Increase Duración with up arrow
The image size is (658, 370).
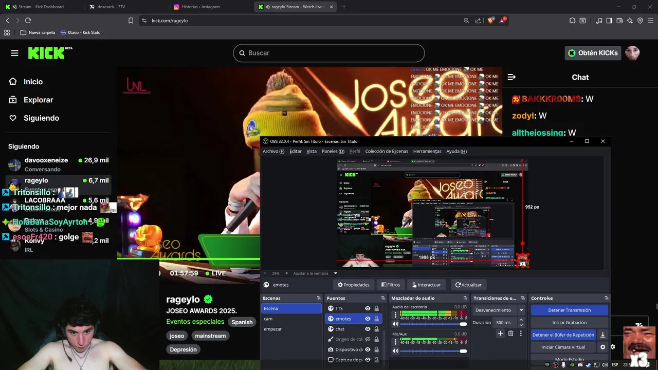click(521, 320)
